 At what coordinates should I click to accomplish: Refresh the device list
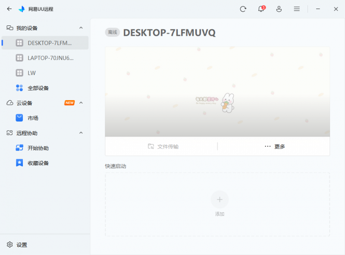243,9
